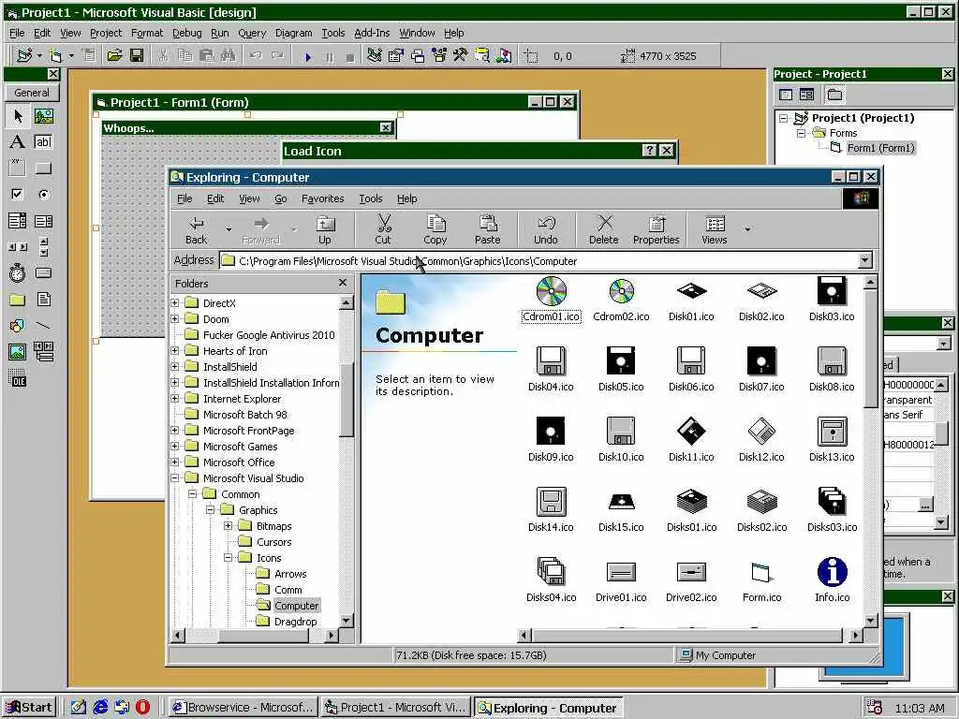This screenshot has height=719, width=959.
Task: Select Form1 in the Project tree
Action: coord(880,148)
